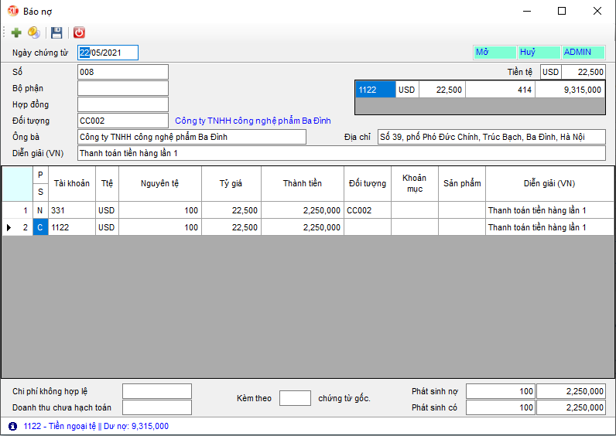The image size is (616, 436).
Task: Open the Công ty TNHH công nghệ phẩm Ba Đình link
Action: [x=253, y=121]
